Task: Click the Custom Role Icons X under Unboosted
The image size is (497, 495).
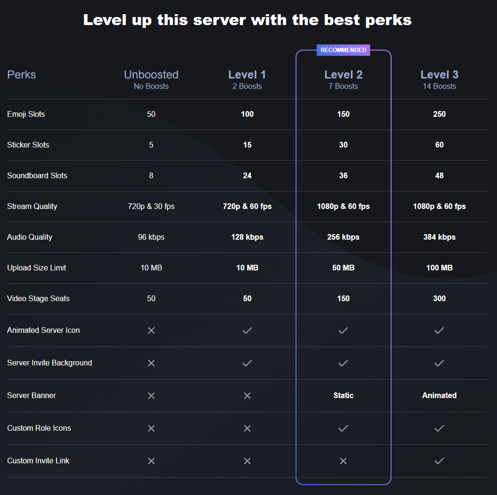Action: [151, 428]
